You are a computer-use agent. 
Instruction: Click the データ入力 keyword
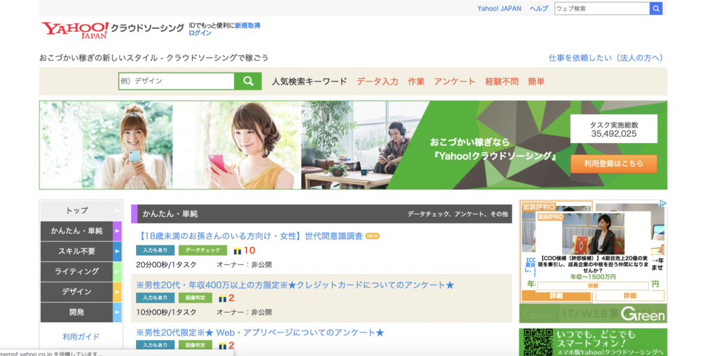pos(378,82)
